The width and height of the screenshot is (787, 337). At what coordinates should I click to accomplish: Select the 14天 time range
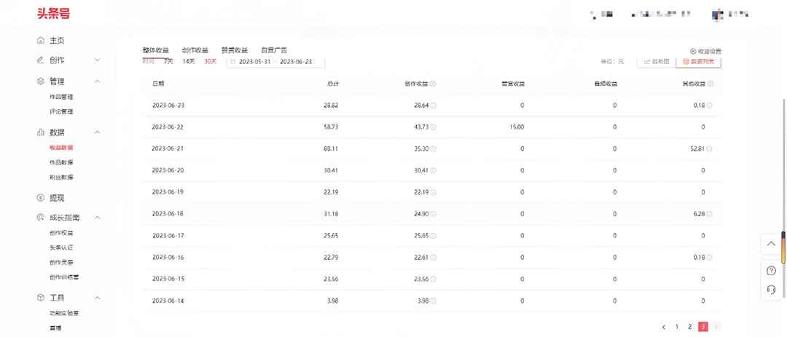tap(188, 61)
